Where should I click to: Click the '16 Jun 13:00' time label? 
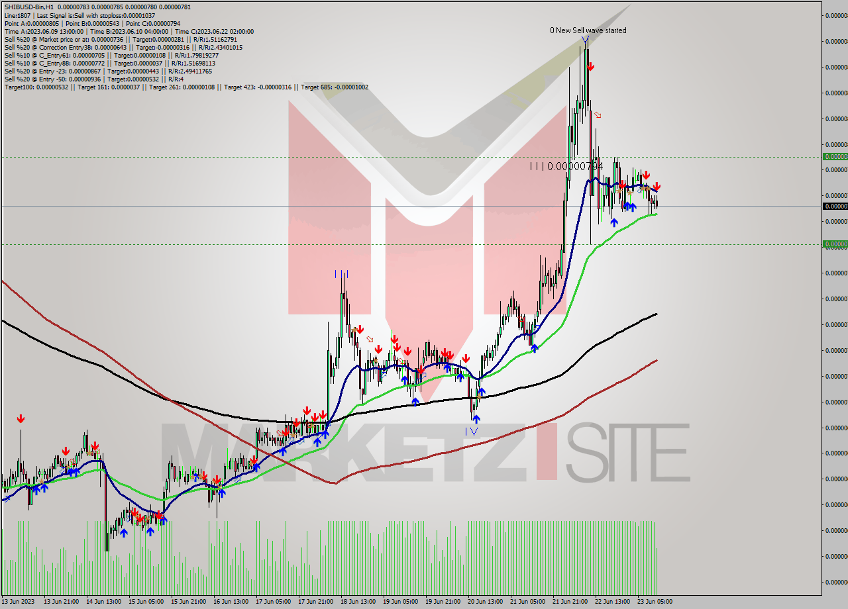pos(231,602)
